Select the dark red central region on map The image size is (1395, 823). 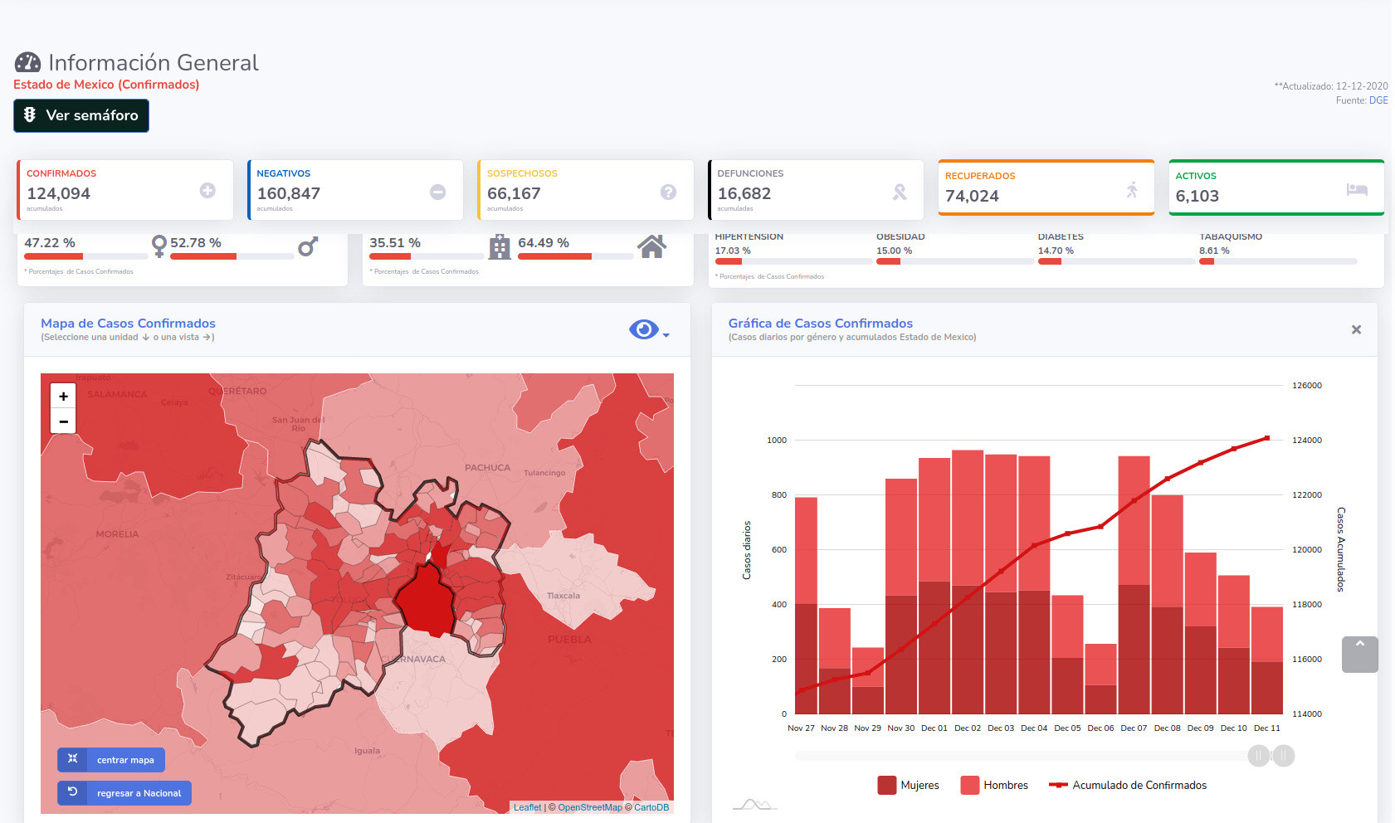[x=426, y=600]
